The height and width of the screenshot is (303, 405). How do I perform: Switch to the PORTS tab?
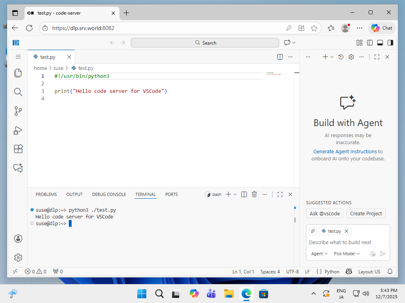pyautogui.click(x=172, y=194)
